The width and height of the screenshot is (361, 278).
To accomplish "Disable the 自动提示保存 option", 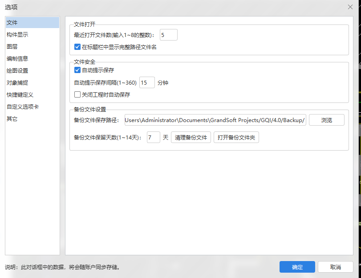I will tap(77, 70).
